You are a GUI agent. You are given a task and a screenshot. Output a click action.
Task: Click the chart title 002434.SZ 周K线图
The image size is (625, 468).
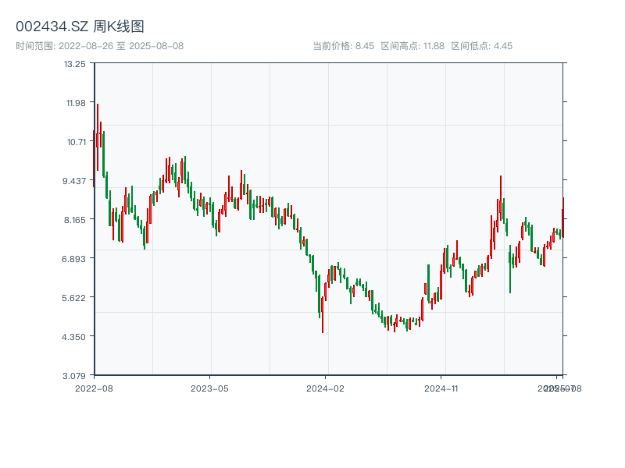(80, 27)
